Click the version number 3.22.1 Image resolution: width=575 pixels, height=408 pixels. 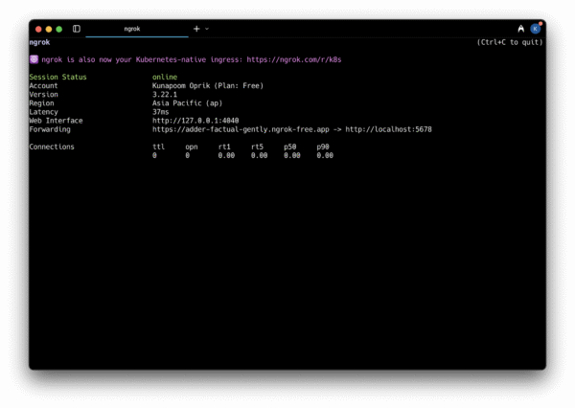point(167,94)
